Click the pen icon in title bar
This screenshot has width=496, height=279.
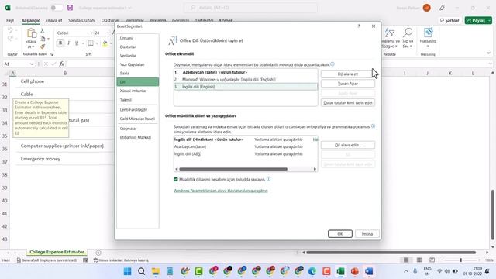pyautogui.click(x=442, y=8)
